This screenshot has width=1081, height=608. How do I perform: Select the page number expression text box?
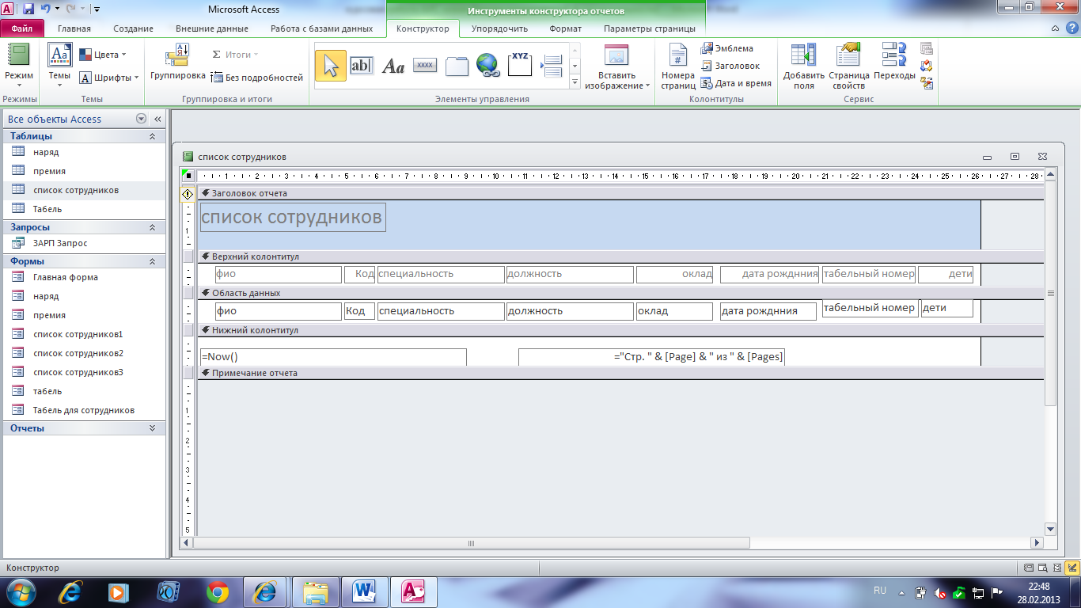point(651,357)
